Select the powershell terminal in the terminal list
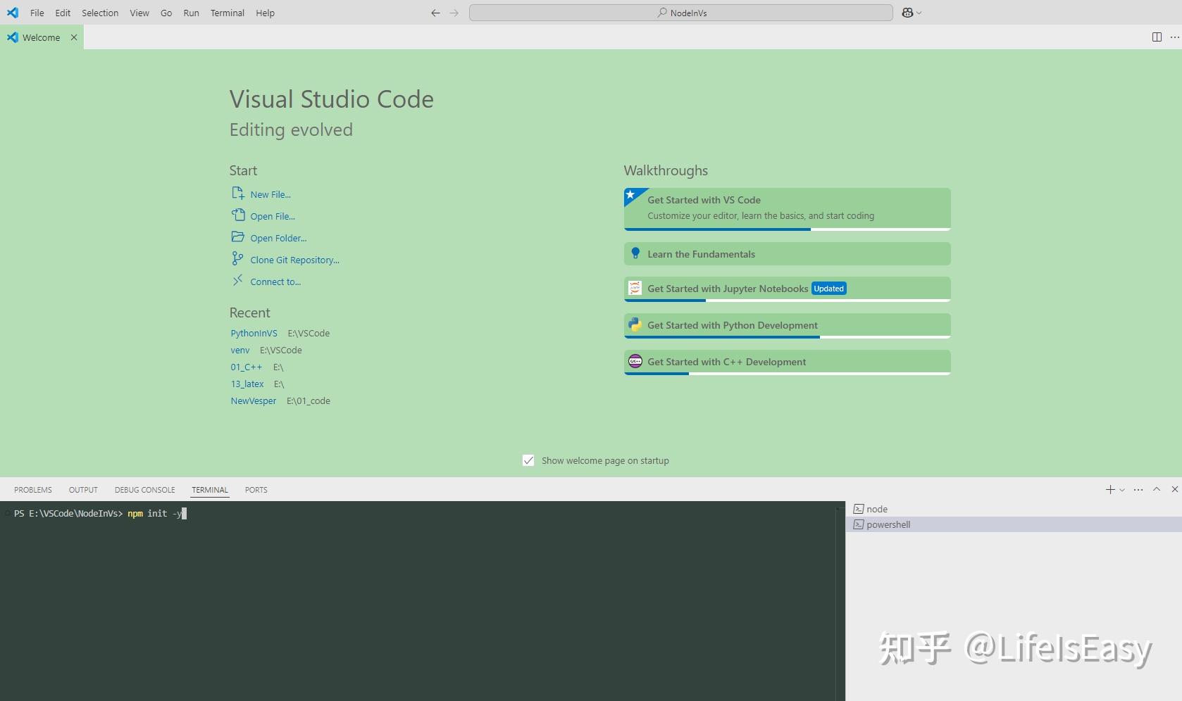Image resolution: width=1182 pixels, height=701 pixels. click(x=888, y=524)
